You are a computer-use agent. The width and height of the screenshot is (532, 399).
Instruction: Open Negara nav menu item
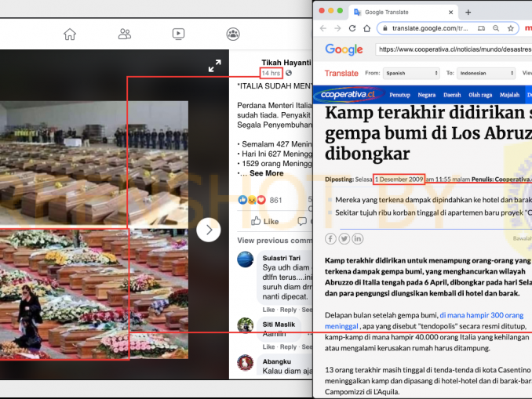tap(427, 95)
